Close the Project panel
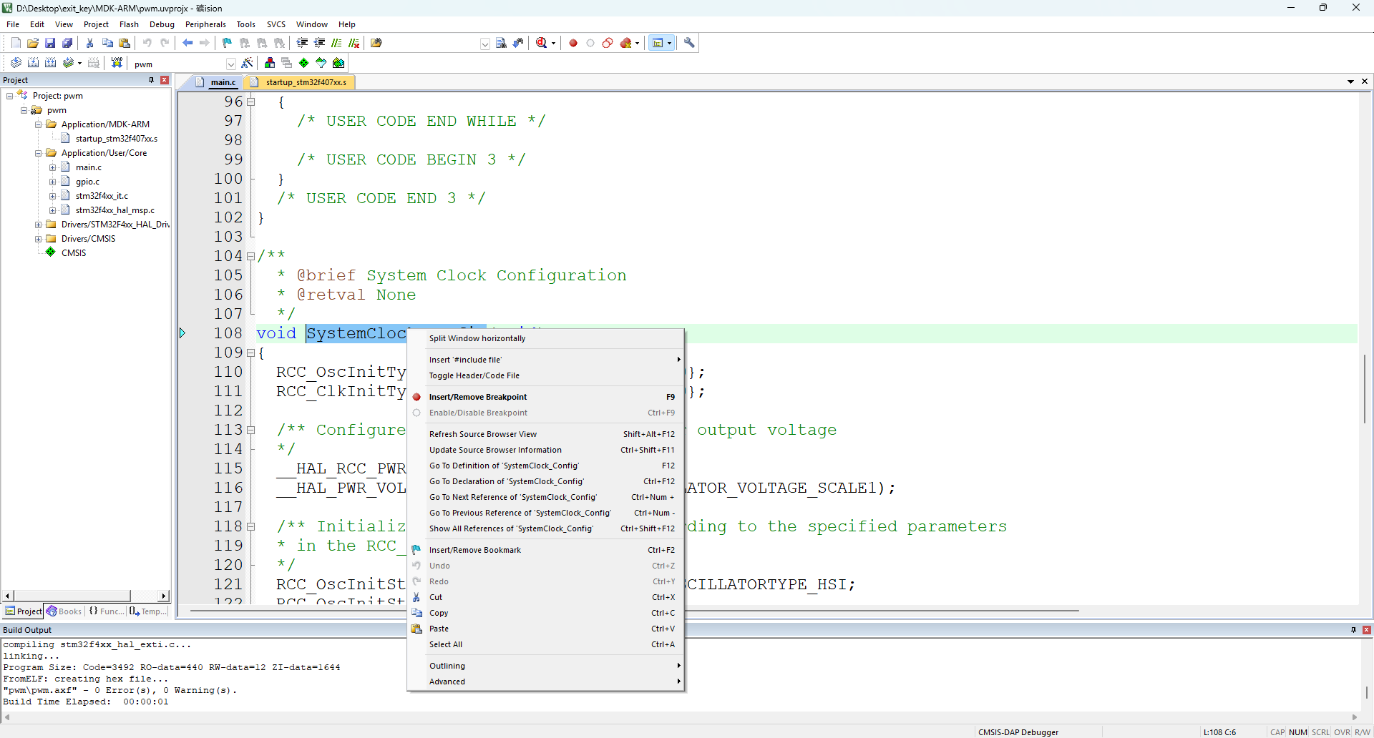Viewport: 1374px width, 738px height. point(165,80)
